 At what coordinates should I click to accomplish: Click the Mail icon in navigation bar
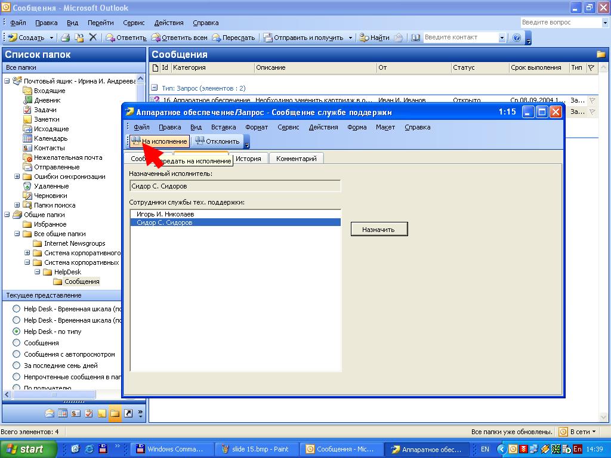50,413
